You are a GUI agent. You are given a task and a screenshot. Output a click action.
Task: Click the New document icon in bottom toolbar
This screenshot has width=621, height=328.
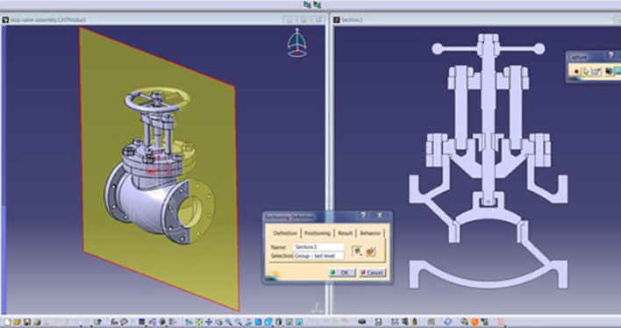(x=8, y=322)
